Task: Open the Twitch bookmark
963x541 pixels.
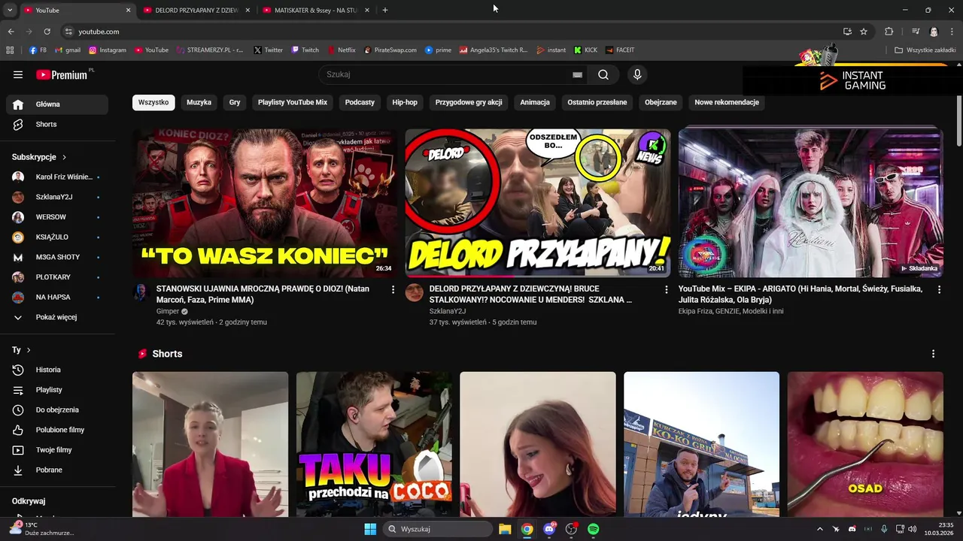Action: point(305,50)
